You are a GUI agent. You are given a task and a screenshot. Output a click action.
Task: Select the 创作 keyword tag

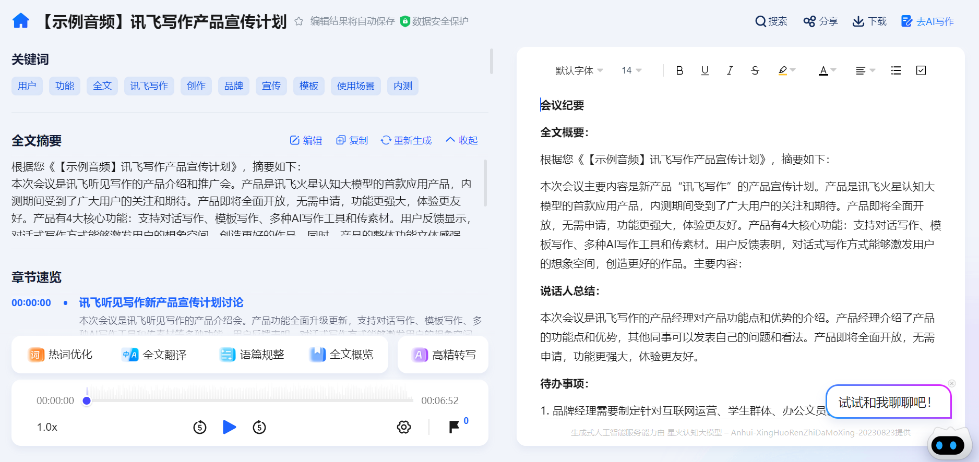click(196, 86)
